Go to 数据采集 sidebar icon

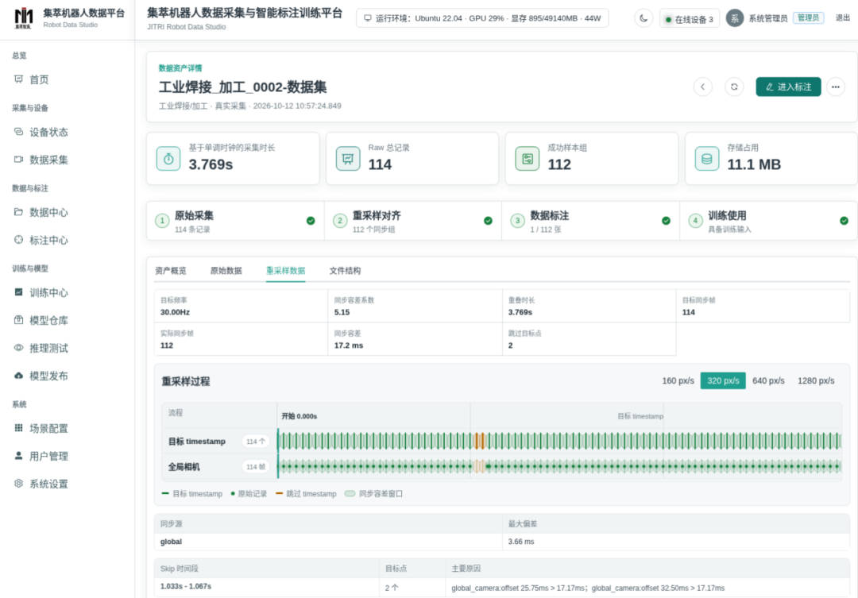[18, 160]
